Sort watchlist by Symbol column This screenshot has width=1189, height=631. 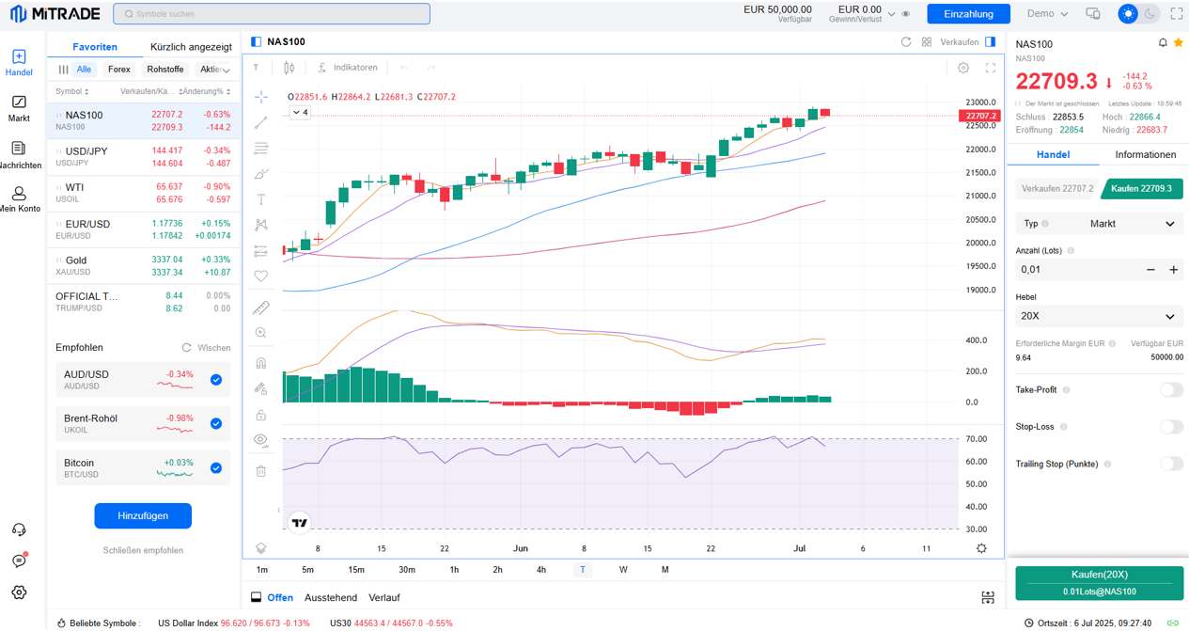(x=72, y=91)
